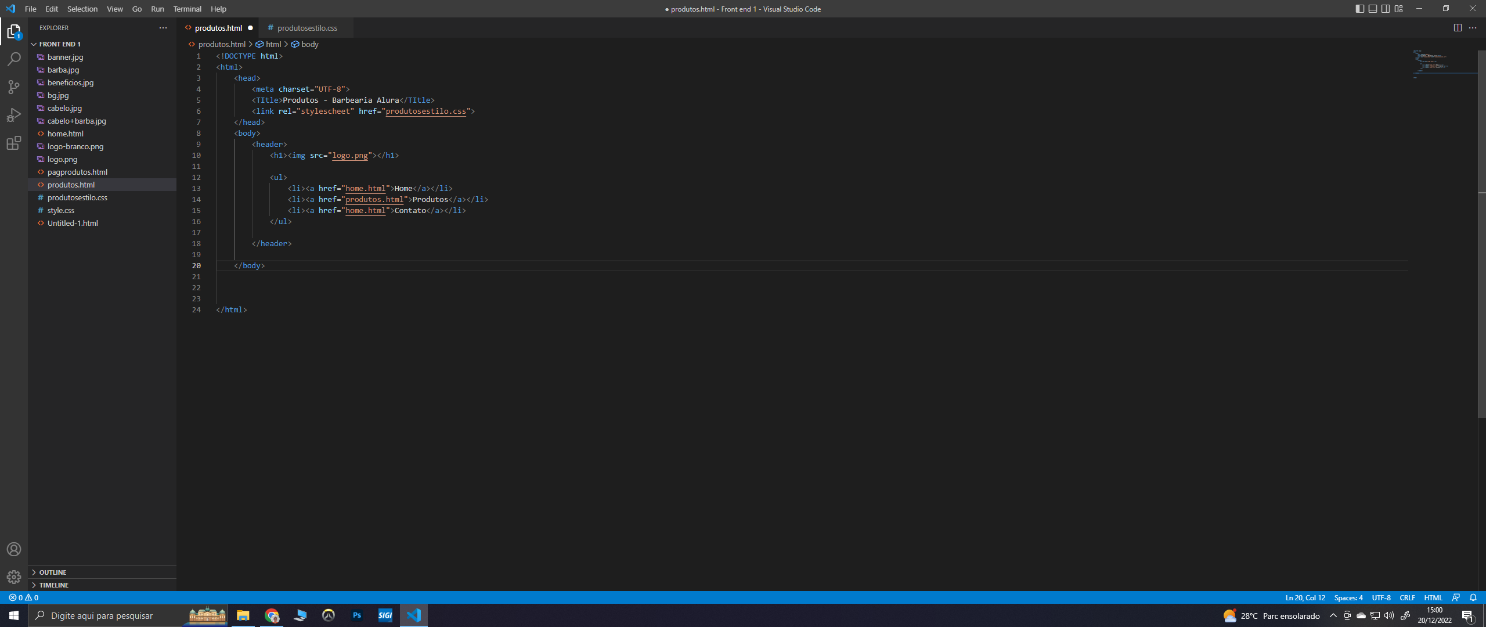Click the Visual Studio Code taskbar icon
The height and width of the screenshot is (627, 1486).
[414, 615]
